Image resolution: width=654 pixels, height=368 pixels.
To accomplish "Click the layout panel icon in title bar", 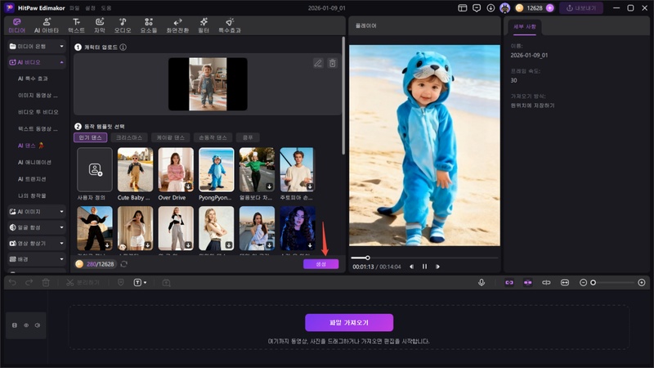I will pos(462,8).
